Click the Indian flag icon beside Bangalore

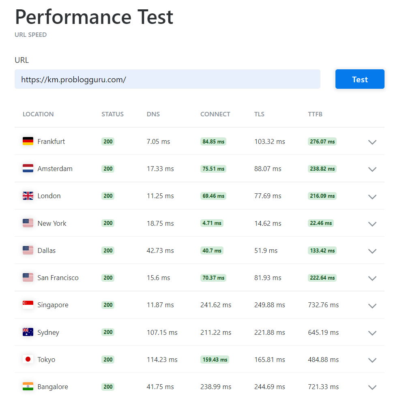28,387
